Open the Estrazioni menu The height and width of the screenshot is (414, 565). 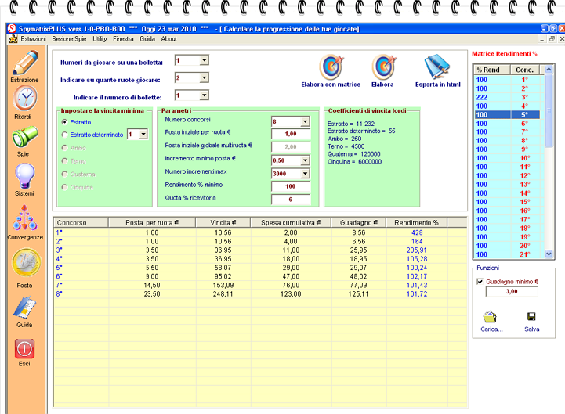(x=33, y=39)
